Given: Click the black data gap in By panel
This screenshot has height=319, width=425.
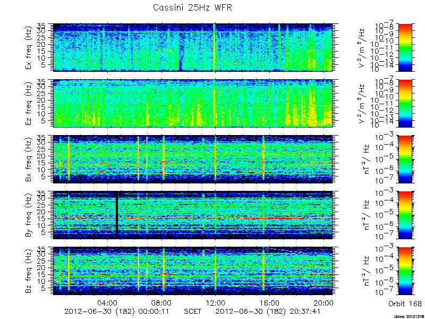Looking at the screenshot, I should click(x=117, y=215).
